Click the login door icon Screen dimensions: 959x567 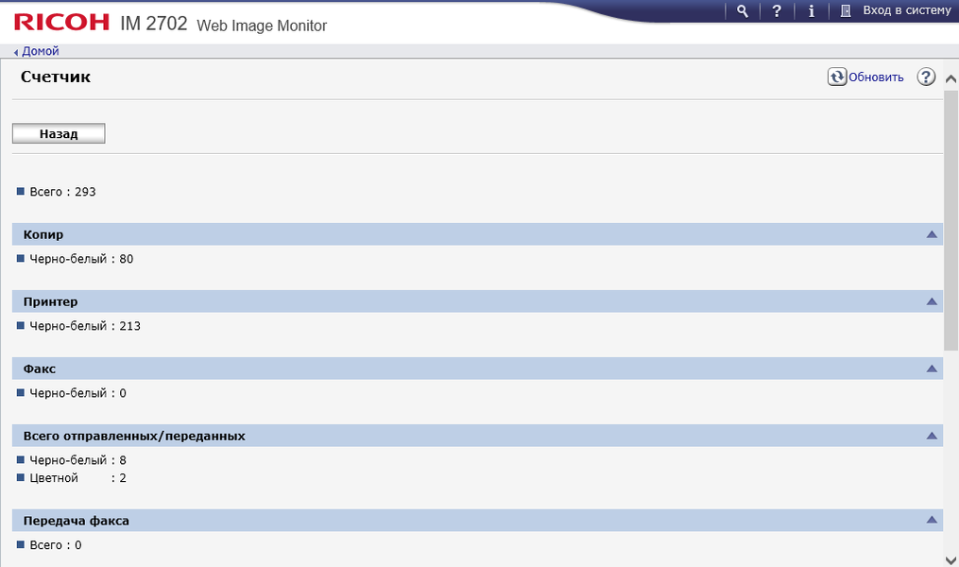846,11
